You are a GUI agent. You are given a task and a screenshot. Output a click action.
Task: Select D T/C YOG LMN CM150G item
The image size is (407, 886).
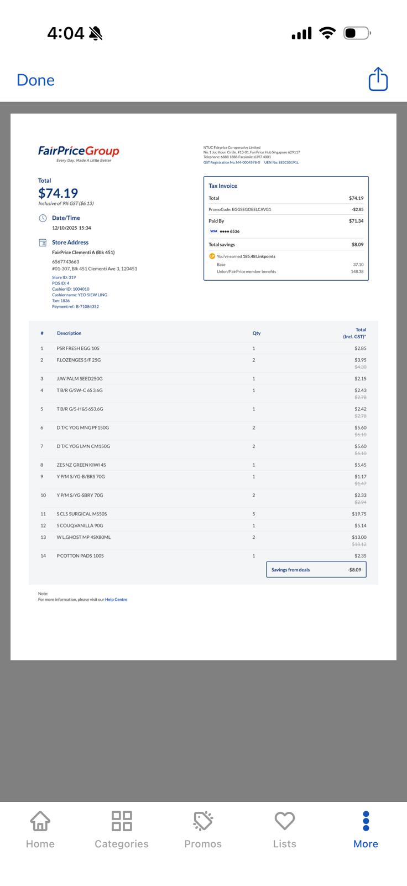click(x=84, y=446)
